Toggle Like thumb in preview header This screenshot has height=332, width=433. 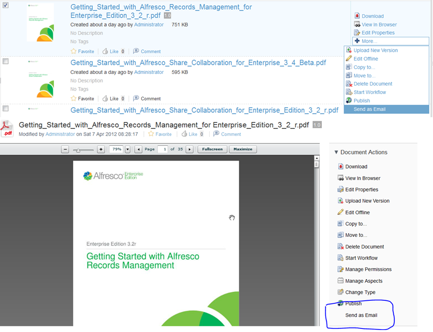coord(184,134)
